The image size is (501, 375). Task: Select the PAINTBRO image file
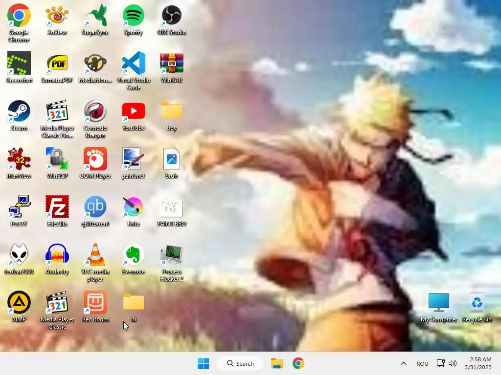172,208
